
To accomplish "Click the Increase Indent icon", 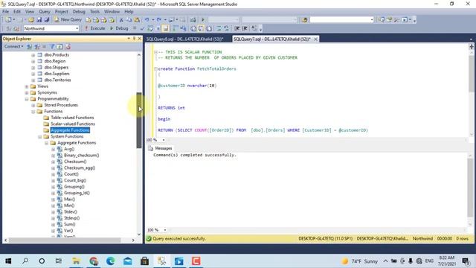I will 245,28.
